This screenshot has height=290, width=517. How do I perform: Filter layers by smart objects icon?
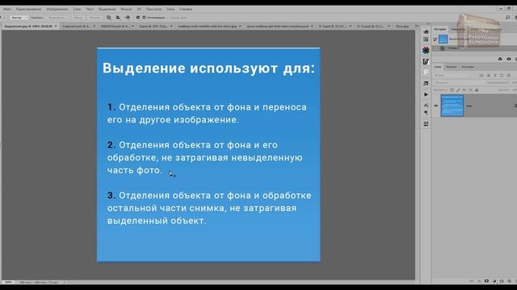coord(509,75)
